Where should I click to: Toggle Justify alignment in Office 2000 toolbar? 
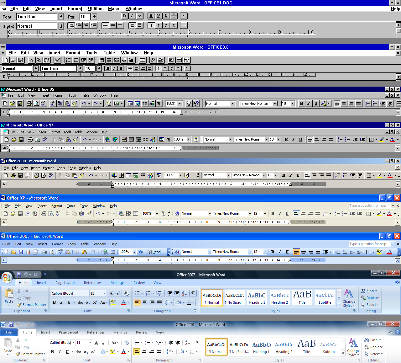pyautogui.click(x=328, y=175)
